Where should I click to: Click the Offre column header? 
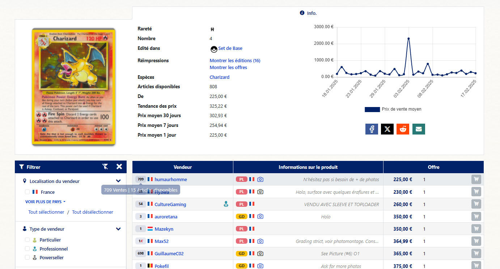(433, 167)
